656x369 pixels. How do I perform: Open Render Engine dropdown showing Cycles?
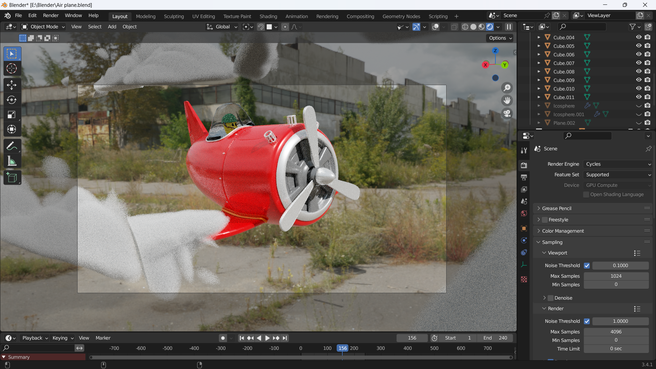point(618,164)
